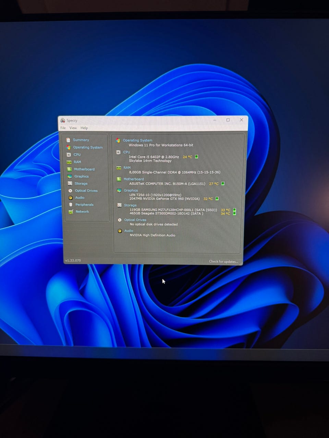This screenshot has width=329, height=438.
Task: Click the green motherboard temperature indicator
Action: 223,183
